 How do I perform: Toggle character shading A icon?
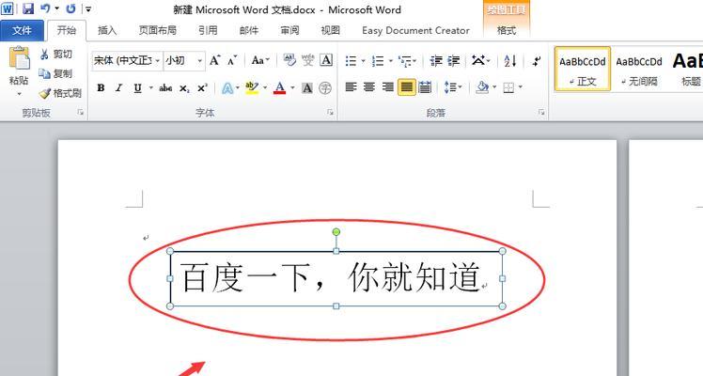tap(307, 87)
